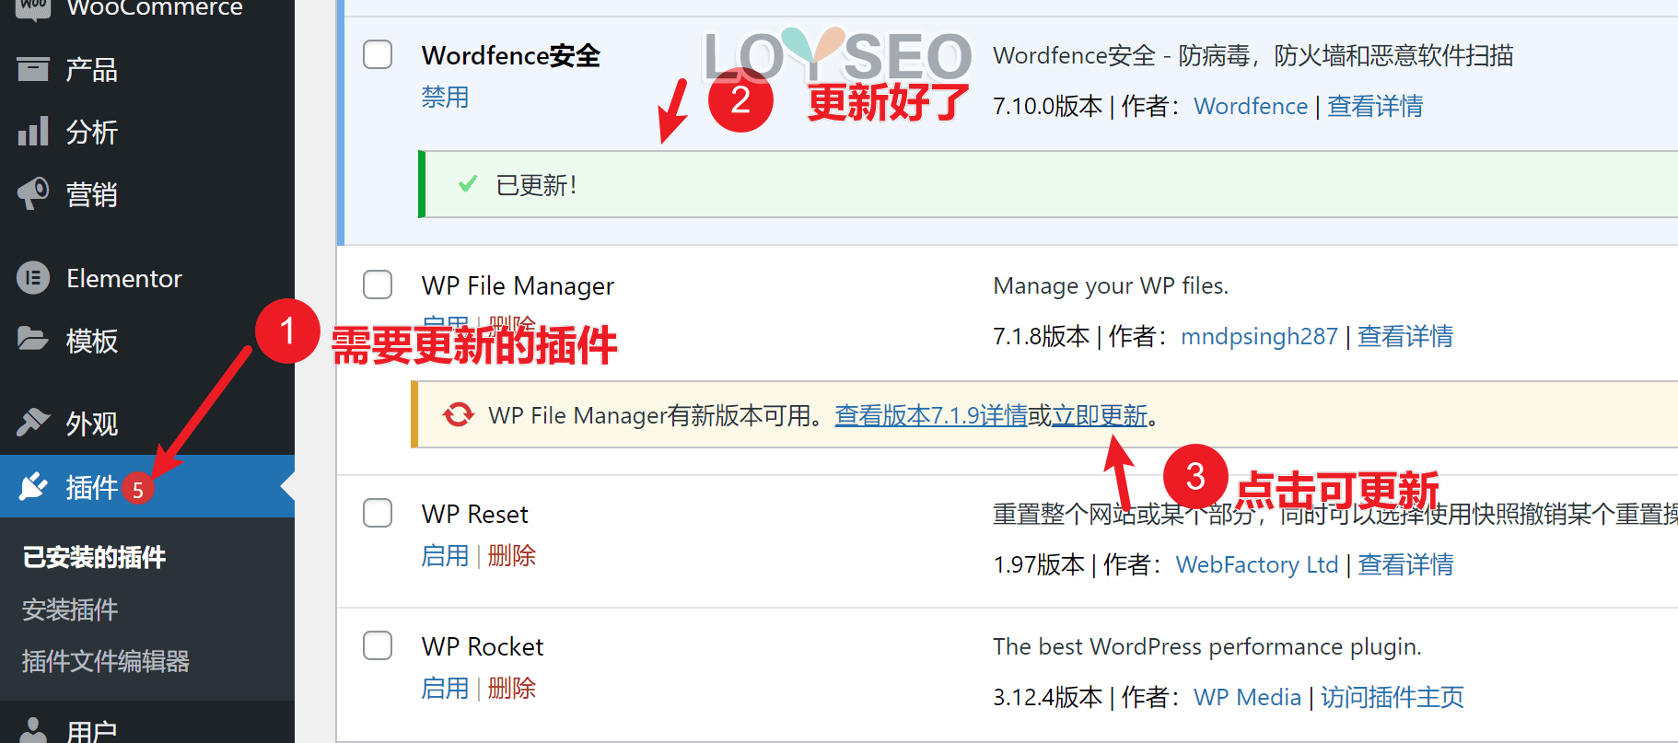Screen dimensions: 1678x743
Task: Open the WebFactory Ltd author link
Action: [x=1257, y=564]
